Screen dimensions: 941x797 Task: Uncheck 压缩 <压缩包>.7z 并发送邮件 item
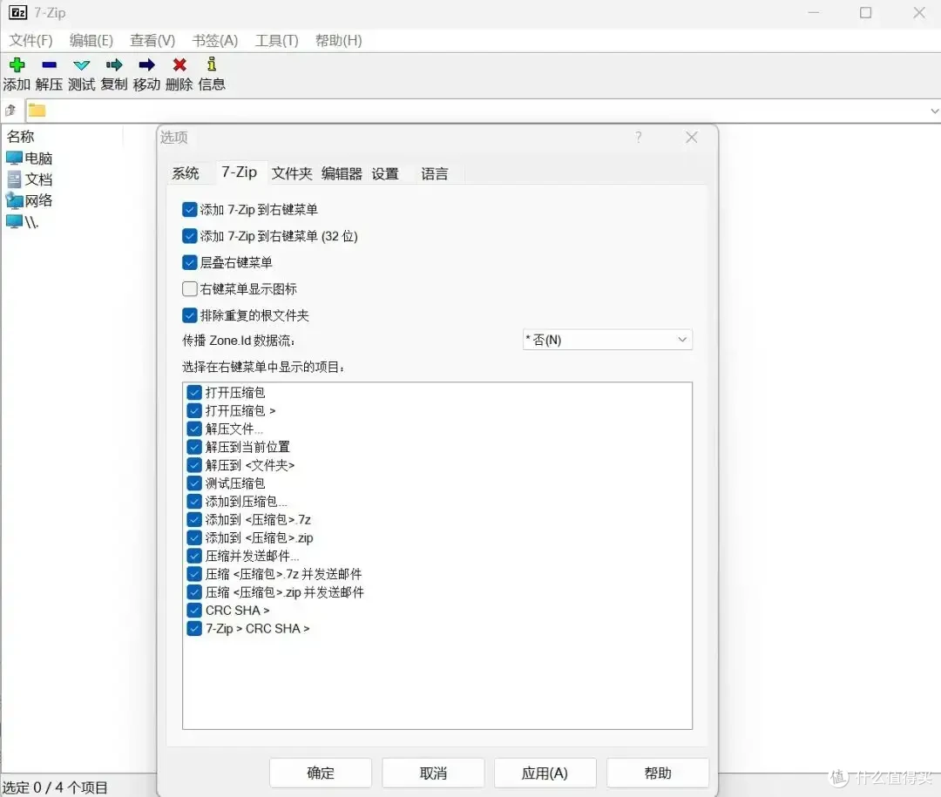tap(193, 574)
